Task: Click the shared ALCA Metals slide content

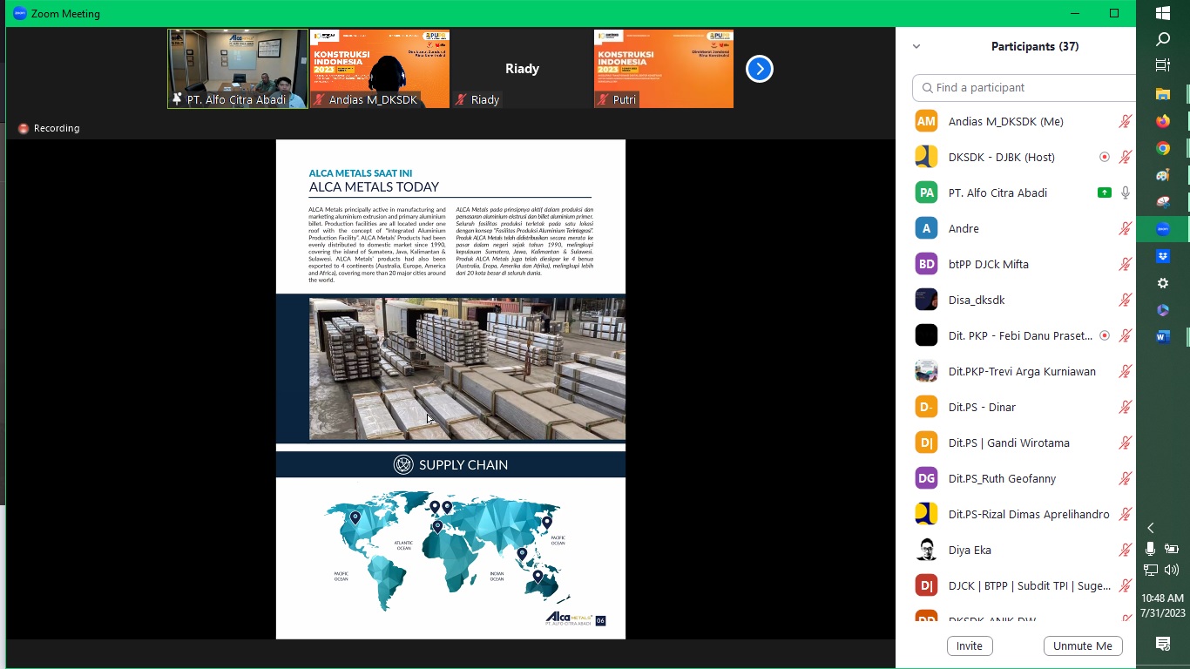Action: 450,389
